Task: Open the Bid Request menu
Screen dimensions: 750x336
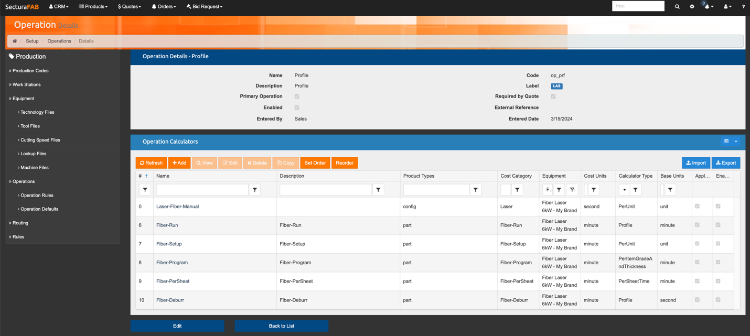Action: click(x=205, y=7)
